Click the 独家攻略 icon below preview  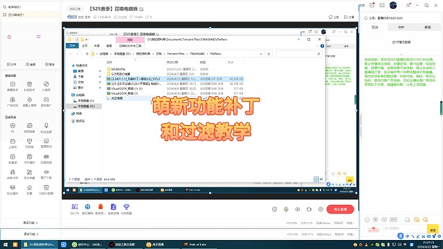point(114,207)
